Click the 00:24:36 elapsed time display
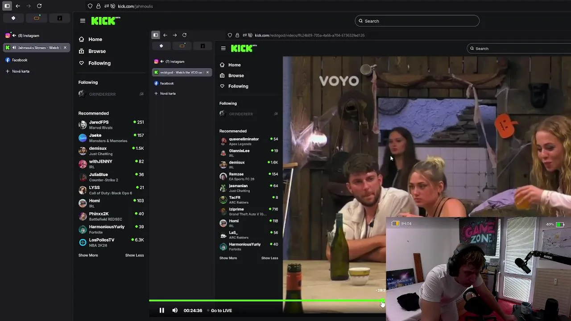The image size is (571, 321). pyautogui.click(x=193, y=311)
